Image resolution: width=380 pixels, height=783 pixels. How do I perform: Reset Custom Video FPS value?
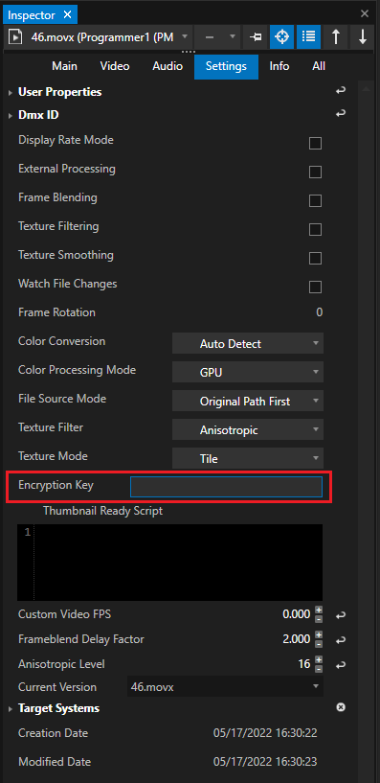tap(341, 615)
